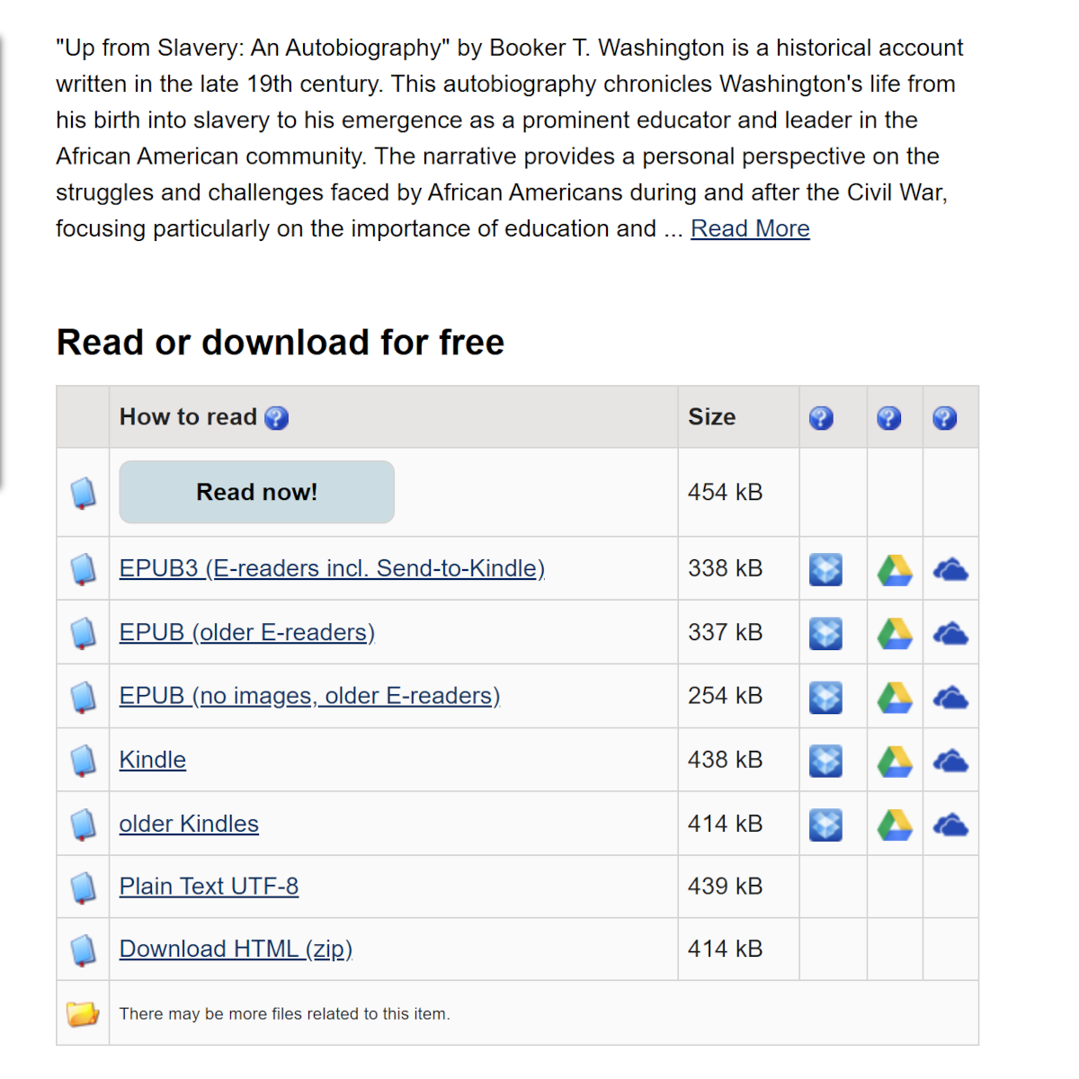Image resolution: width=1079 pixels, height=1079 pixels.
Task: Click book icon in EPUB (no images) row
Action: (83, 697)
